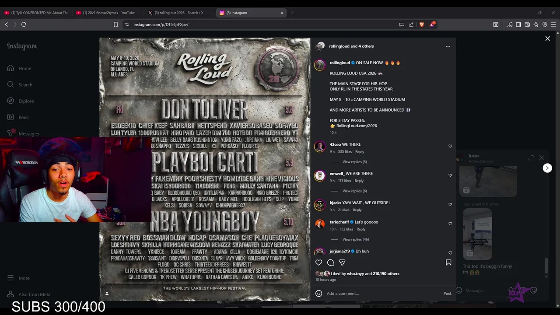Open the install app icon in address bar
The width and height of the screenshot is (560, 315).
[x=401, y=24]
